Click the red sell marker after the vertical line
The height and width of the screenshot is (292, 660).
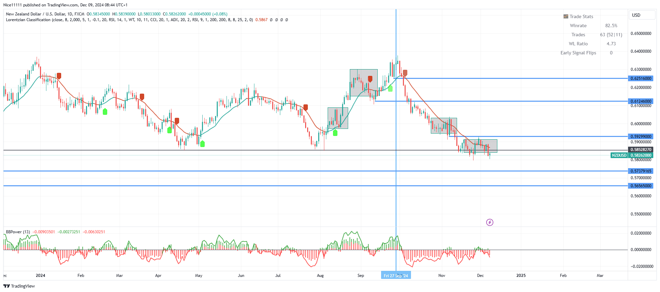pos(405,73)
